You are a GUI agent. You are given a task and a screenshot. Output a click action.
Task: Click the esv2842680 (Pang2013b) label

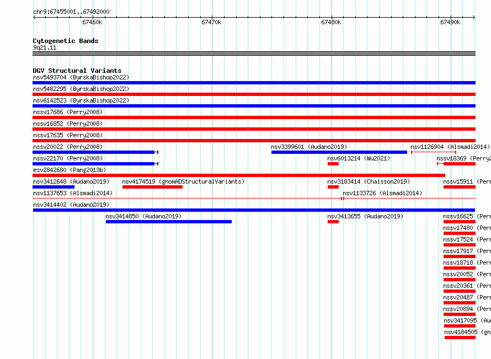(x=70, y=170)
